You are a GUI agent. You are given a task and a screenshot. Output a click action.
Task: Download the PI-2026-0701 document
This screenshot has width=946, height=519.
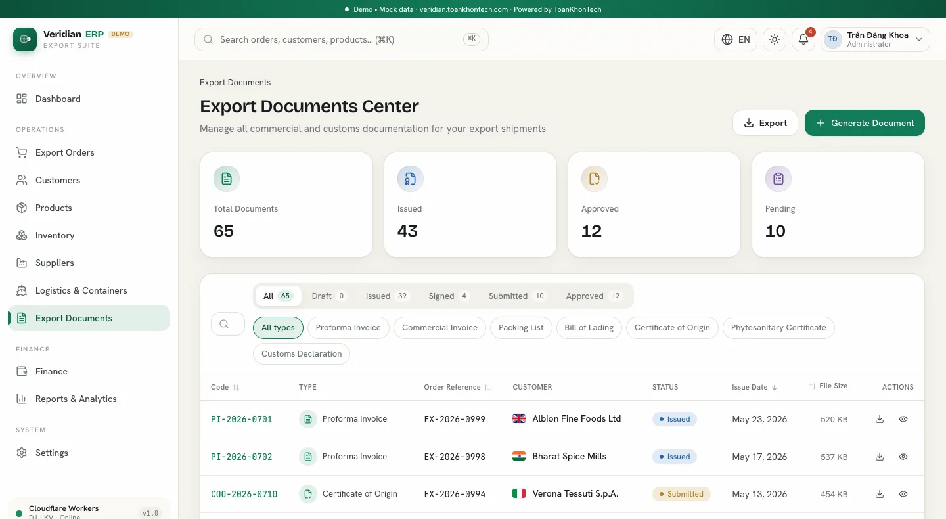[880, 419]
